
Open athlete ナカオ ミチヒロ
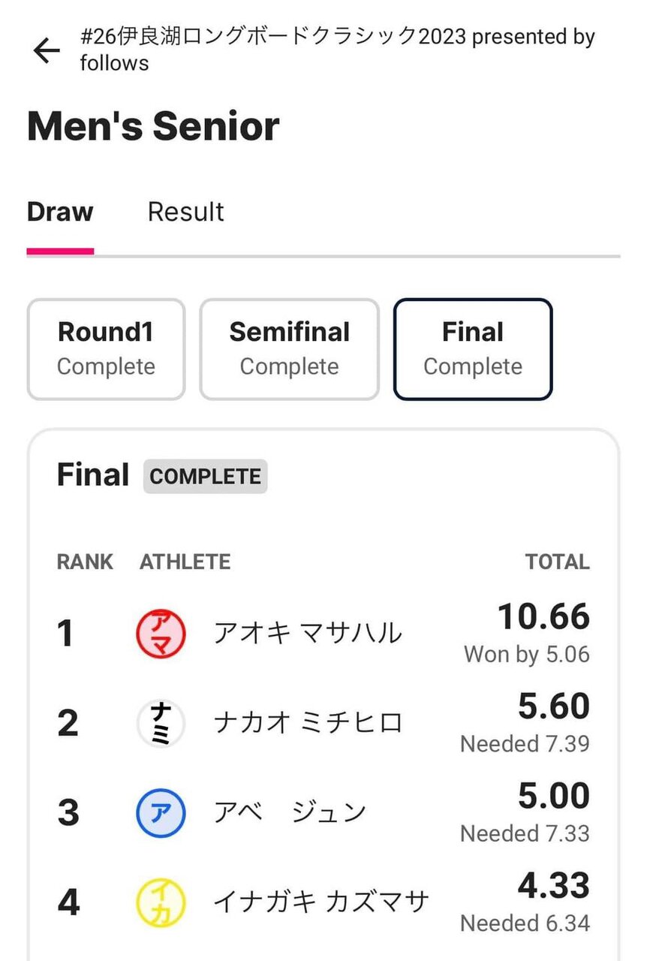[308, 722]
